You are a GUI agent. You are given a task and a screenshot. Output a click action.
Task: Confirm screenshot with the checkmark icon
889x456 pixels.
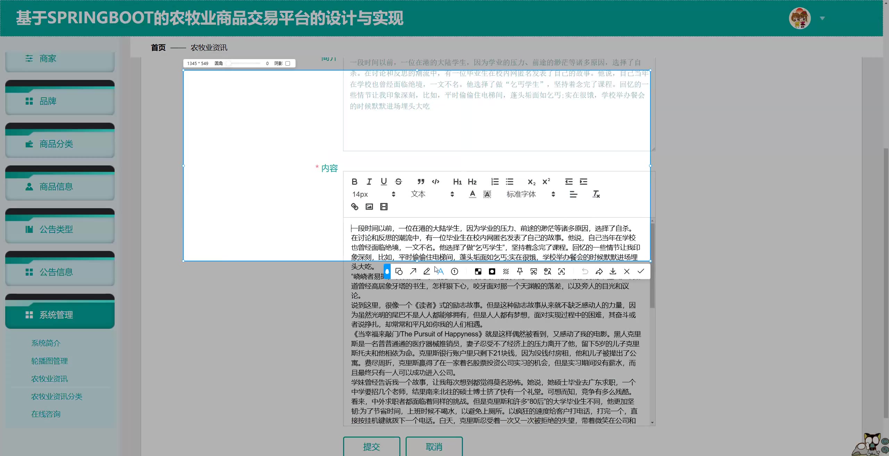[x=641, y=271]
